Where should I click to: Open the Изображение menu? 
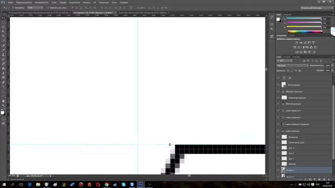point(41,2)
